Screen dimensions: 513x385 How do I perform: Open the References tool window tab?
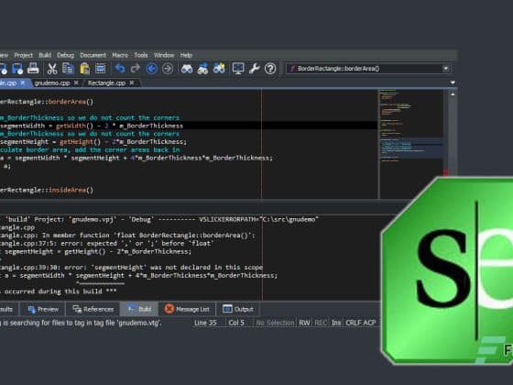coord(93,309)
